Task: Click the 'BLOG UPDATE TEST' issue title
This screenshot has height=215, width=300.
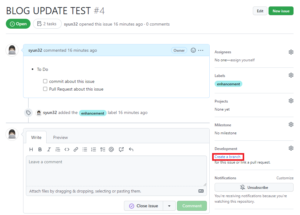Action: (x=48, y=11)
